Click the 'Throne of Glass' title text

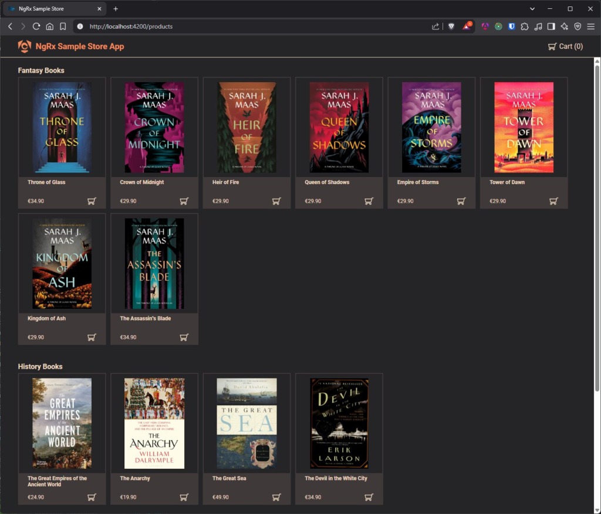tap(46, 182)
